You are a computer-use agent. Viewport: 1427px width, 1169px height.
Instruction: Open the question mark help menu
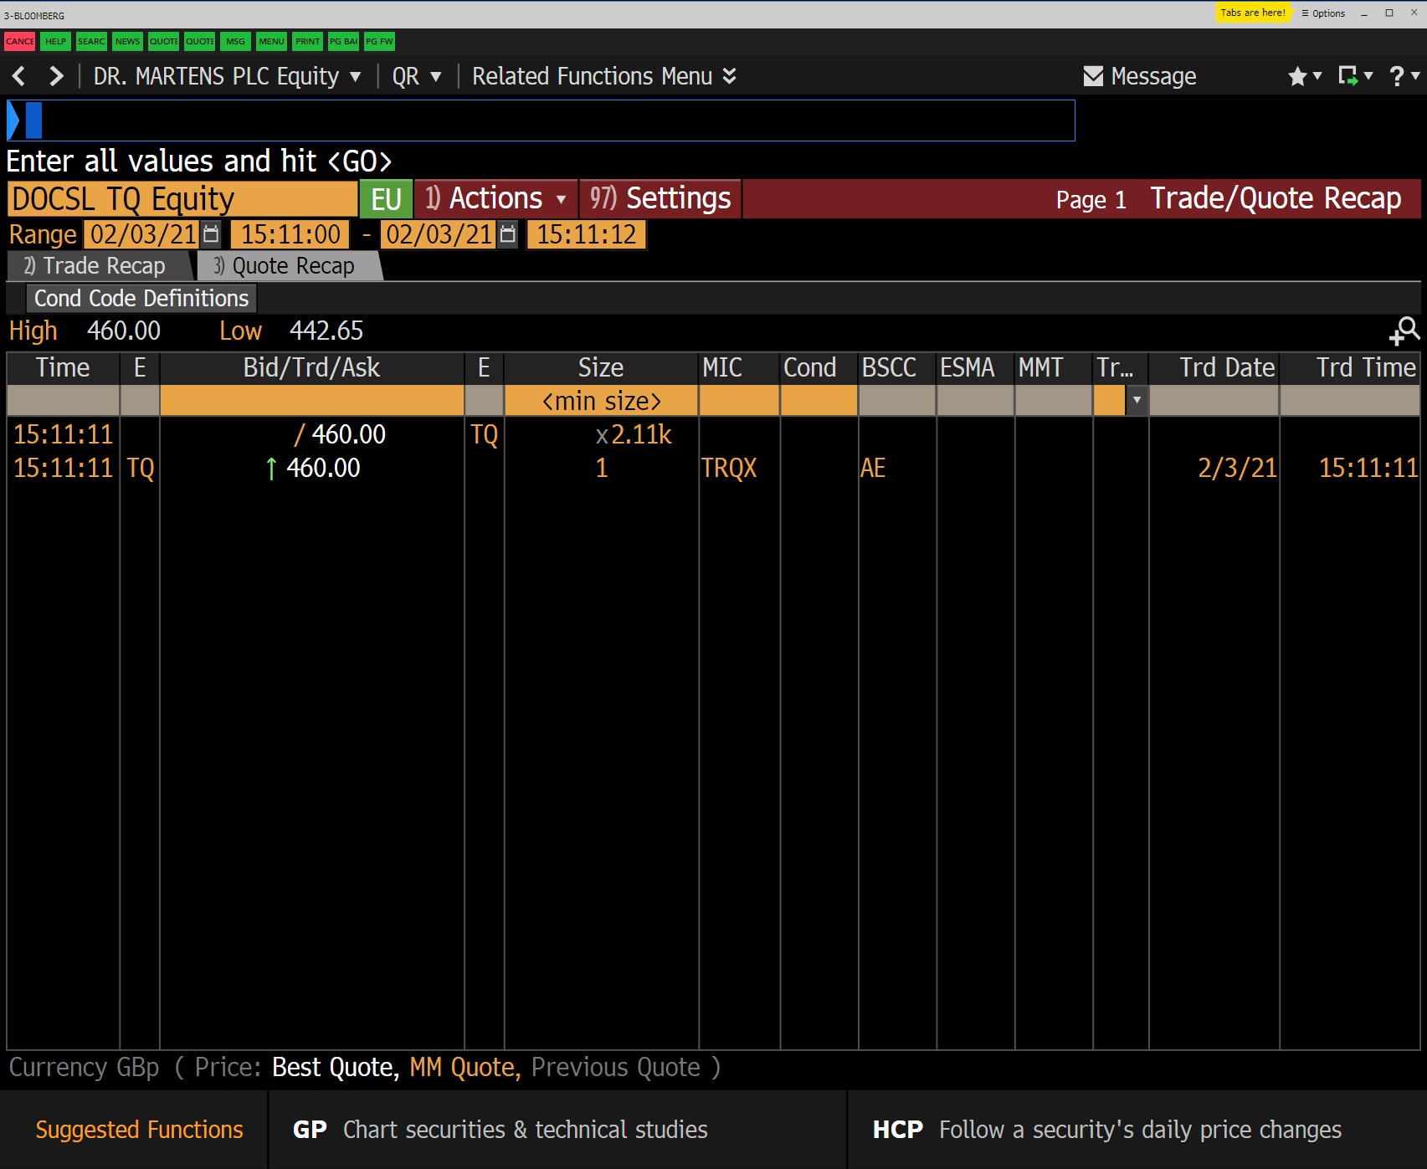(1404, 76)
